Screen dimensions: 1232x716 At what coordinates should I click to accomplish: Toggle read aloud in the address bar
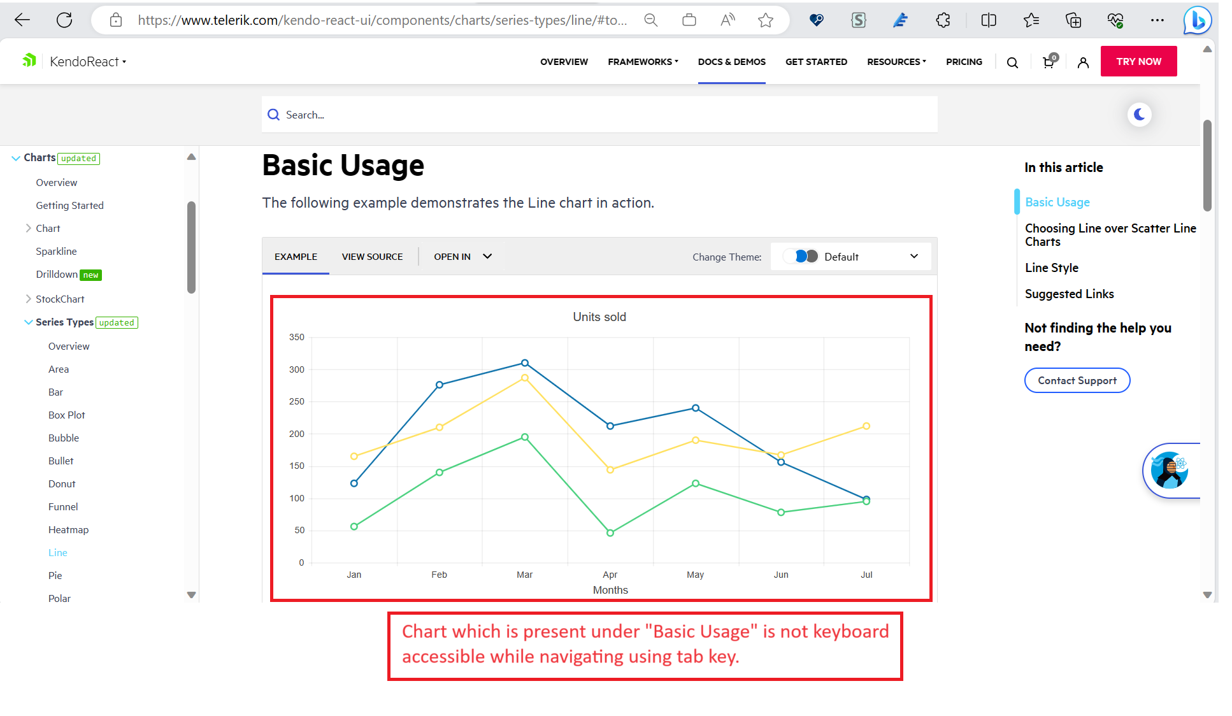click(727, 20)
